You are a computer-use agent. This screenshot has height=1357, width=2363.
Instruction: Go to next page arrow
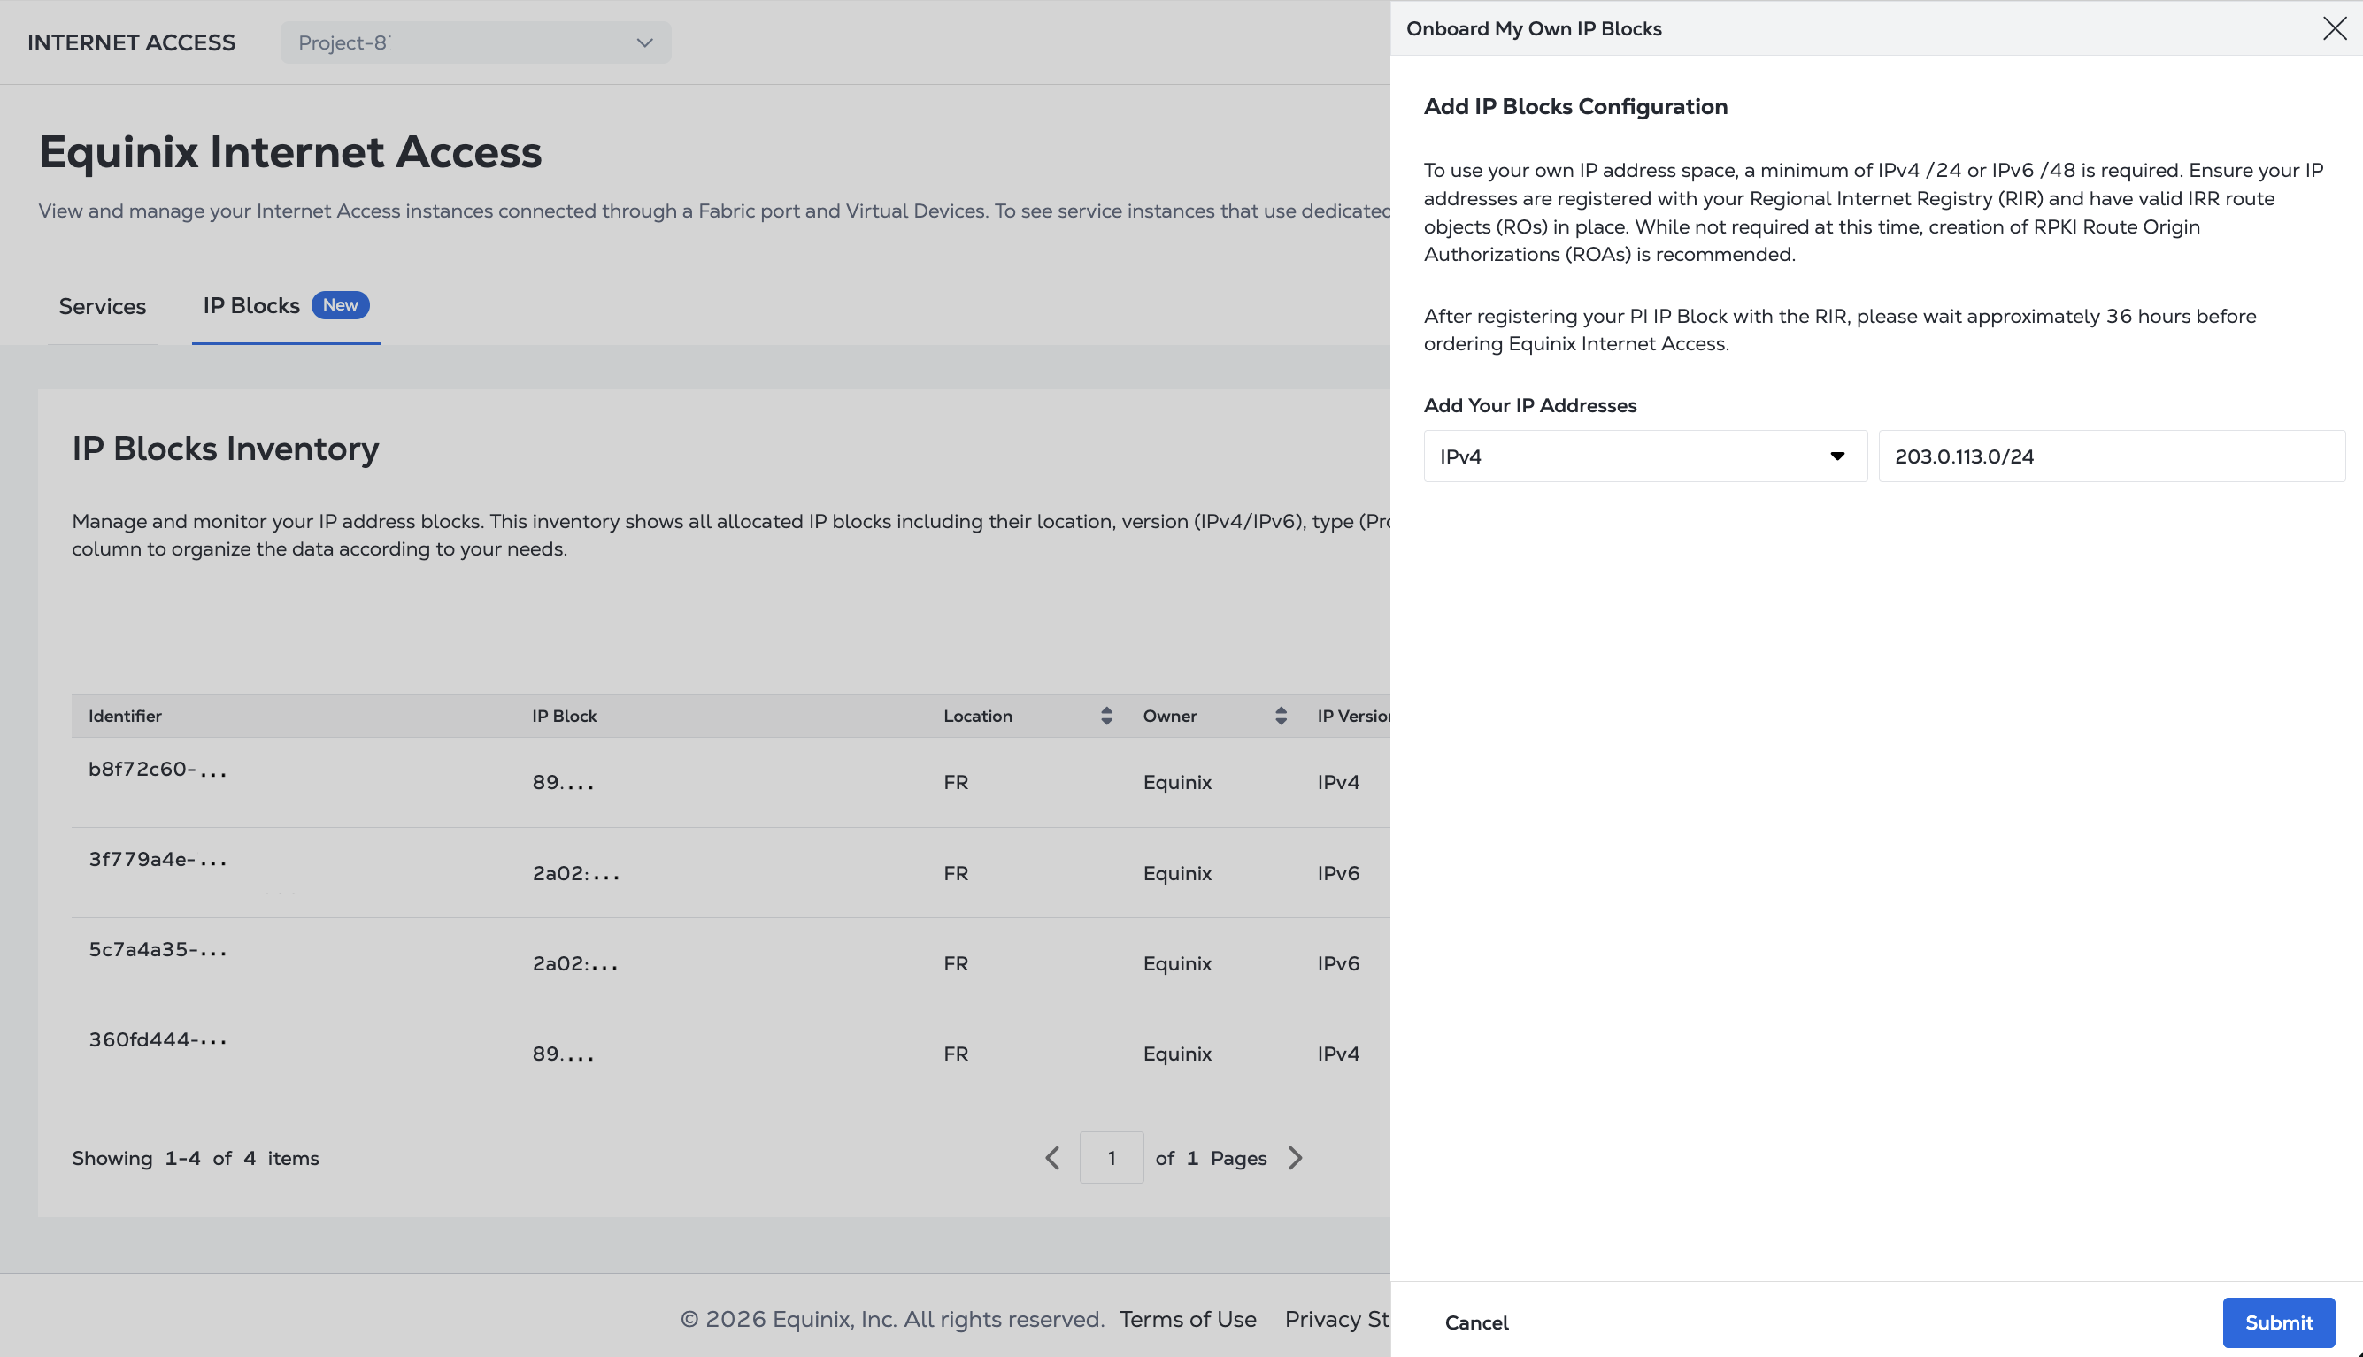1295,1158
